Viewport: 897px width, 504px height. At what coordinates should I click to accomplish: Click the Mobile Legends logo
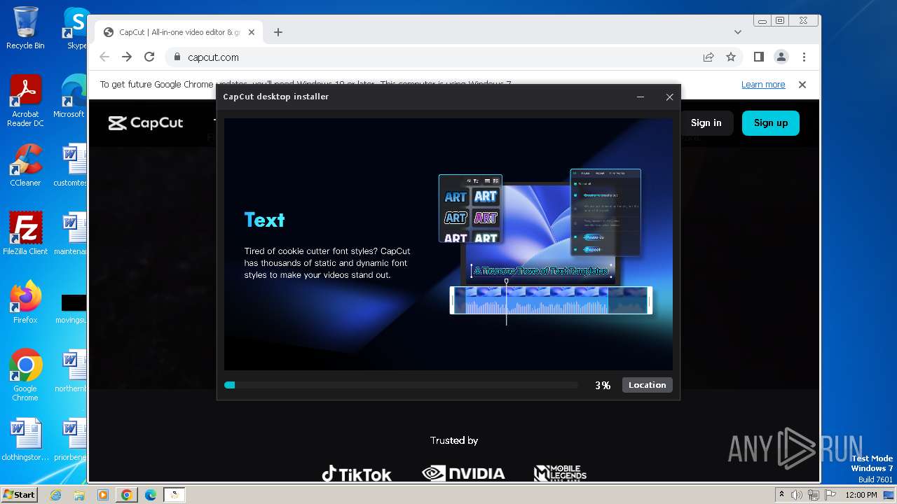coord(560,473)
